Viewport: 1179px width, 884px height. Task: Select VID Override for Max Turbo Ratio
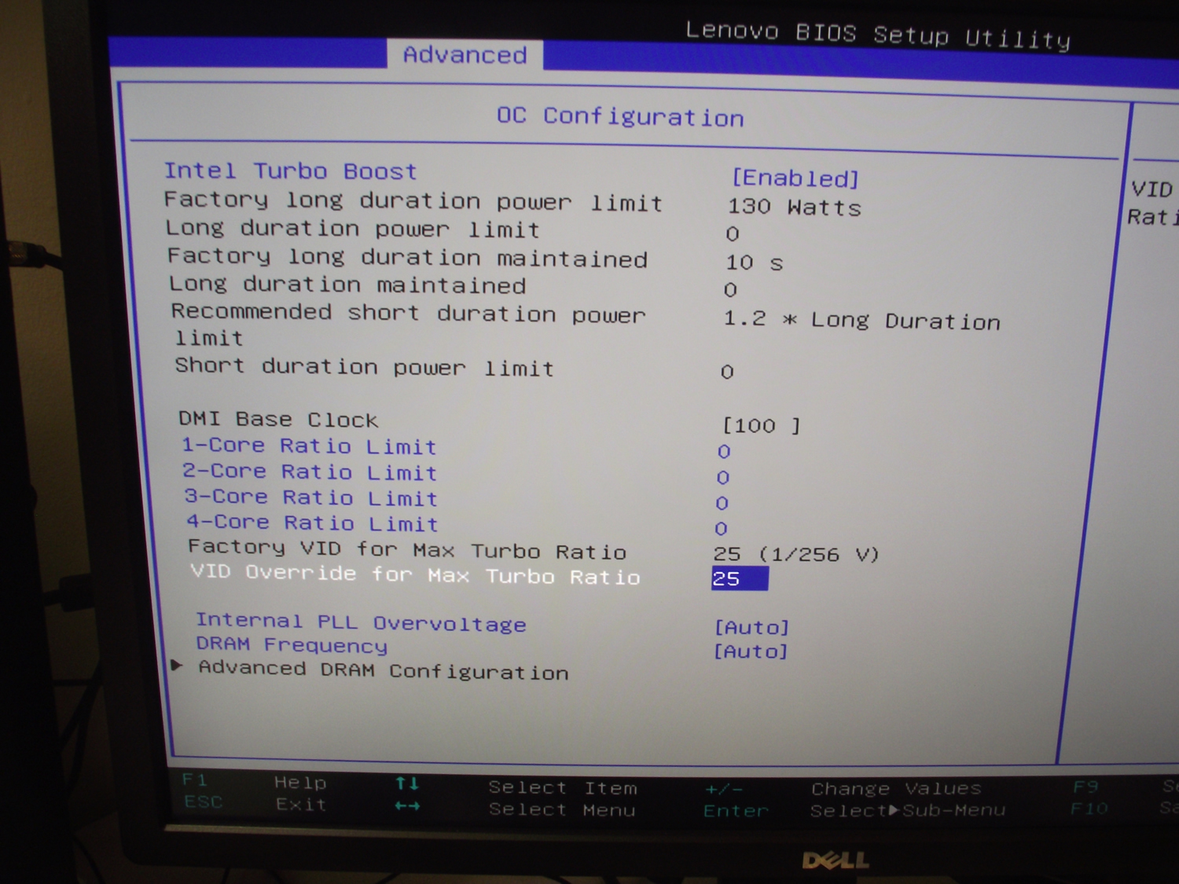[415, 574]
